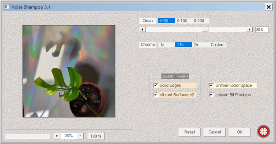Click the Clean value field showing 30.0
276x144 pixels.
(262, 30)
